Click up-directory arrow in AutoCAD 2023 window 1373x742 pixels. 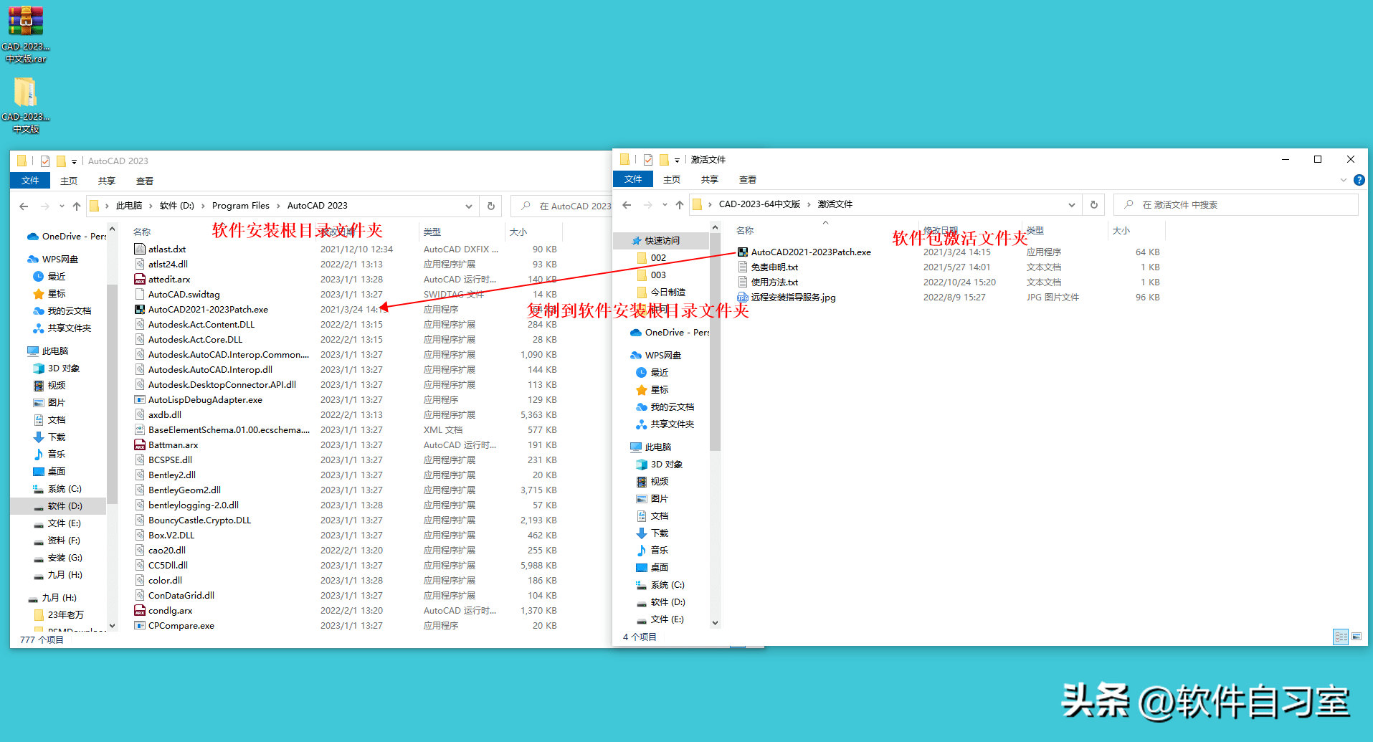pyautogui.click(x=77, y=206)
